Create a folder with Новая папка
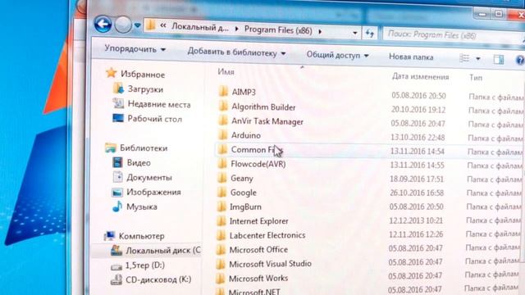The image size is (525, 295). pyautogui.click(x=411, y=57)
